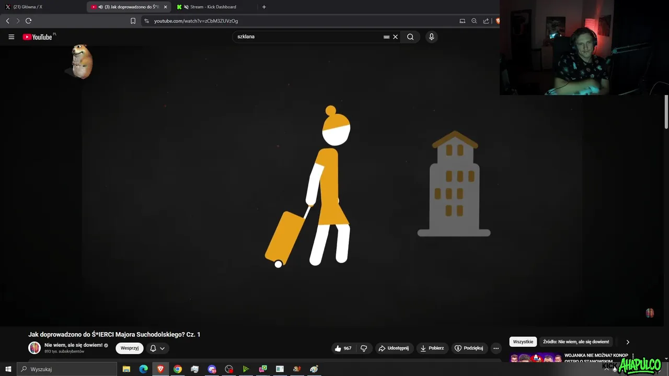Screen dimensions: 669x376
Task: Click the 'Pobierz' download button
Action: click(432, 348)
